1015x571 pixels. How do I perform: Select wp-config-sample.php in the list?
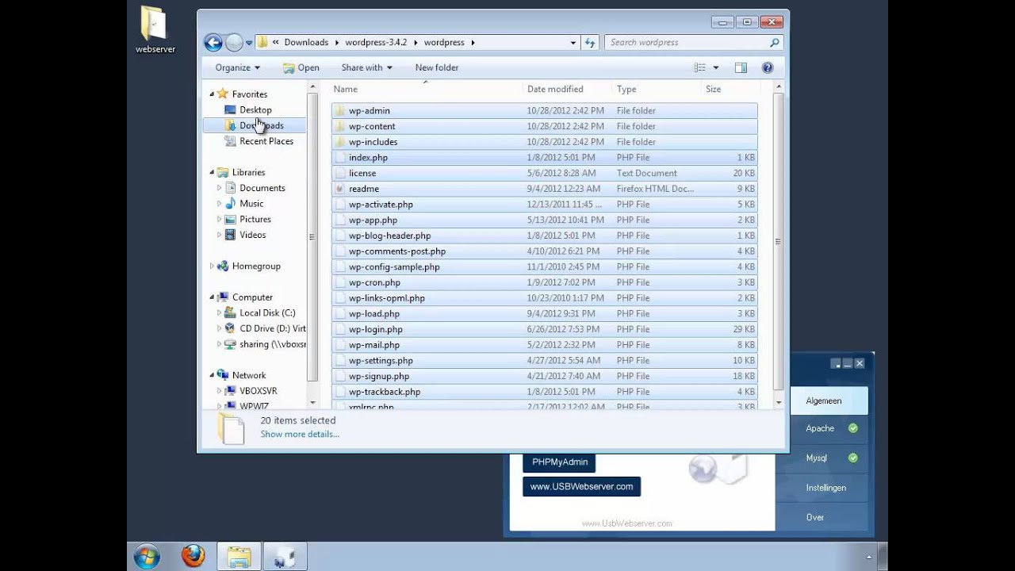tap(544, 266)
